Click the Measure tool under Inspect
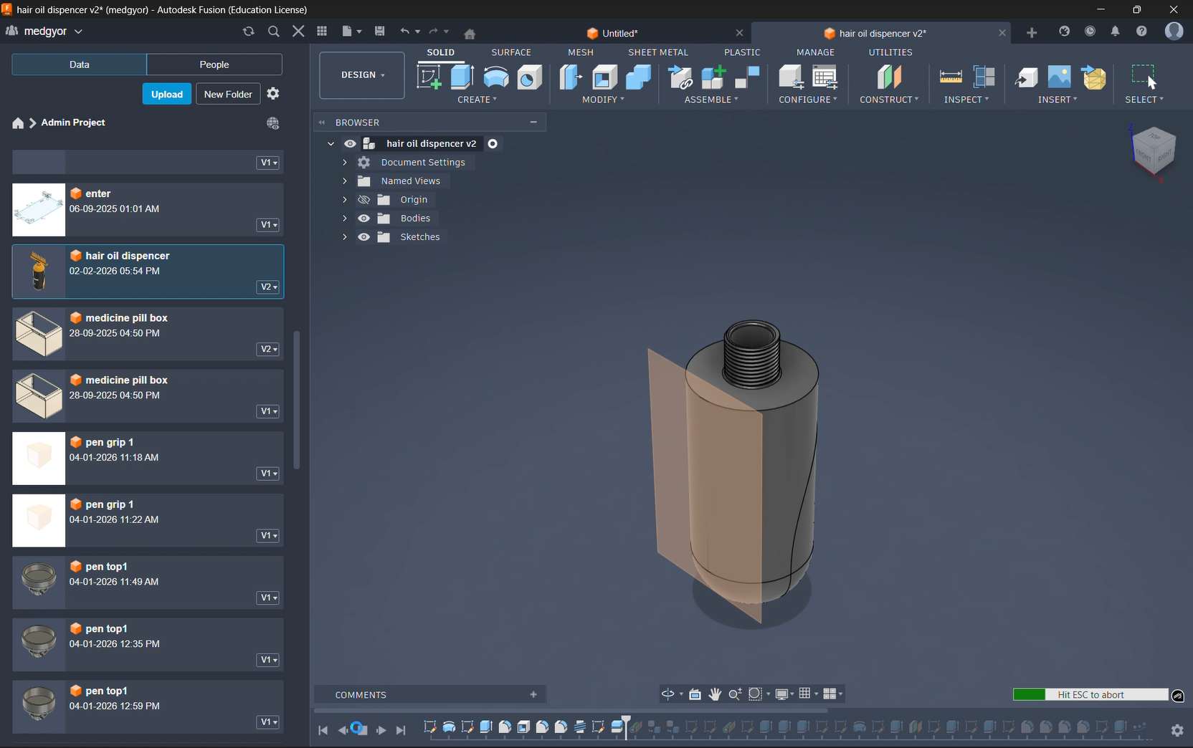 click(x=951, y=77)
